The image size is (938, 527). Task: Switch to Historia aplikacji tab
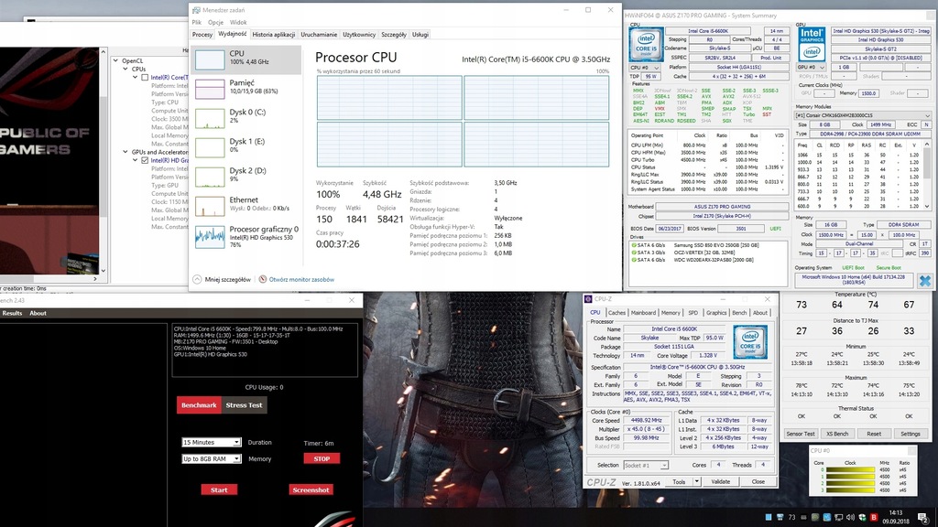(273, 35)
